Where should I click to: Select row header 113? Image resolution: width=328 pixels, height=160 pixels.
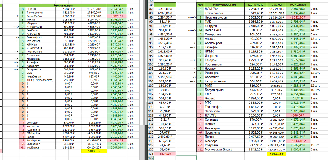click(x=151, y=119)
